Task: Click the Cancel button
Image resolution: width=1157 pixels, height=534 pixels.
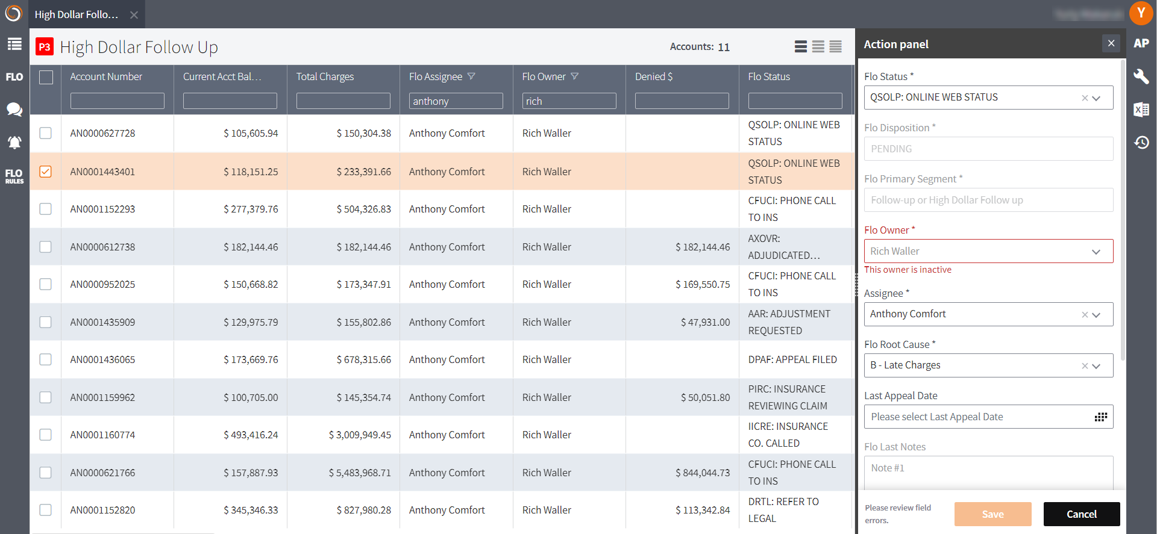Action: [x=1081, y=514]
